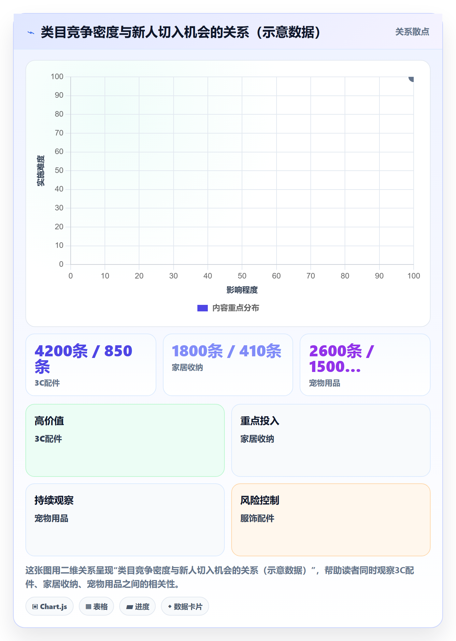Viewport: 456px width, 641px height.
Task: Select the 风险控制 quadrant card
Action: coord(331,520)
